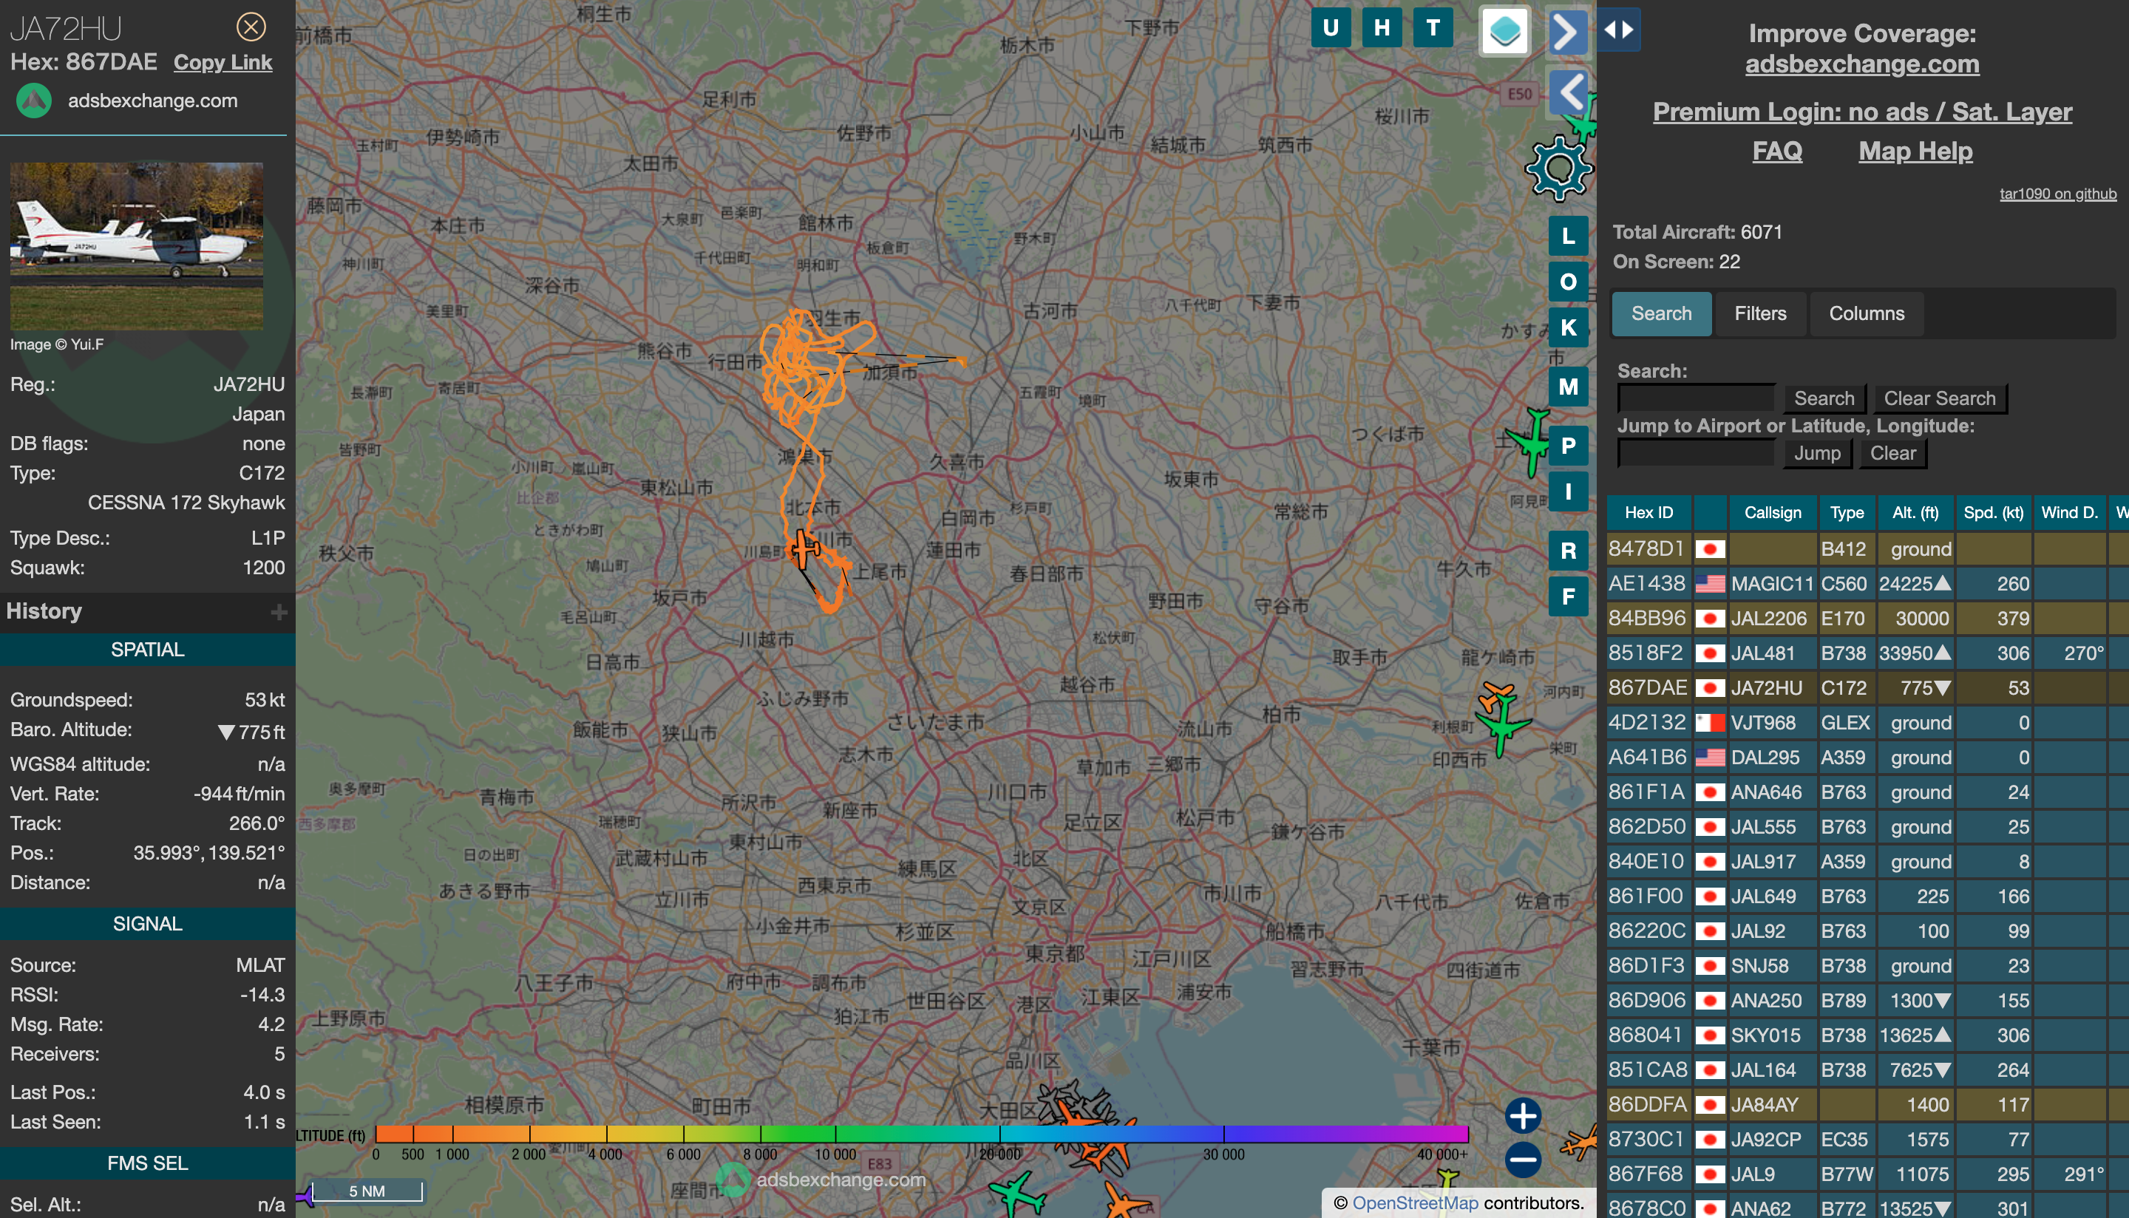Image resolution: width=2129 pixels, height=1218 pixels.
Task: Switch to the Columns tab
Action: 1866,313
